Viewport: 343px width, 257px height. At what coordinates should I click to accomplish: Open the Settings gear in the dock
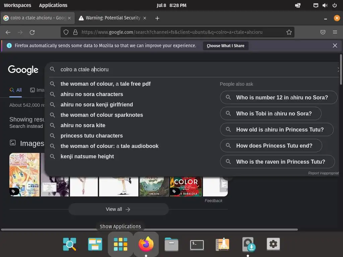pos(273,244)
